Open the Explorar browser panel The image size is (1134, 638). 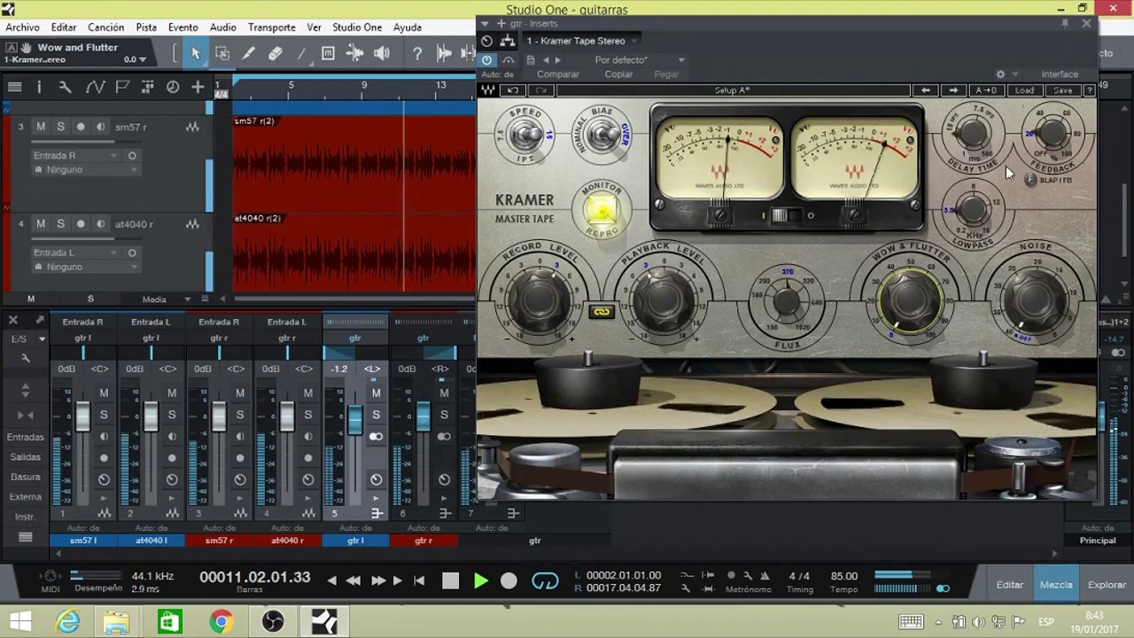(x=1107, y=585)
